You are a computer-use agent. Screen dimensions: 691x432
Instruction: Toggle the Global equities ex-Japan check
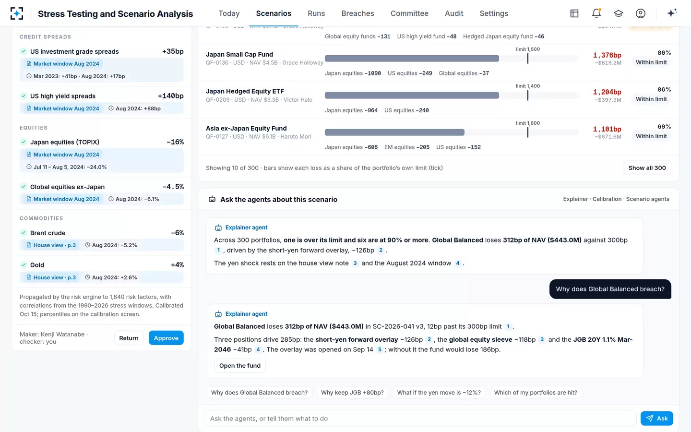(24, 187)
